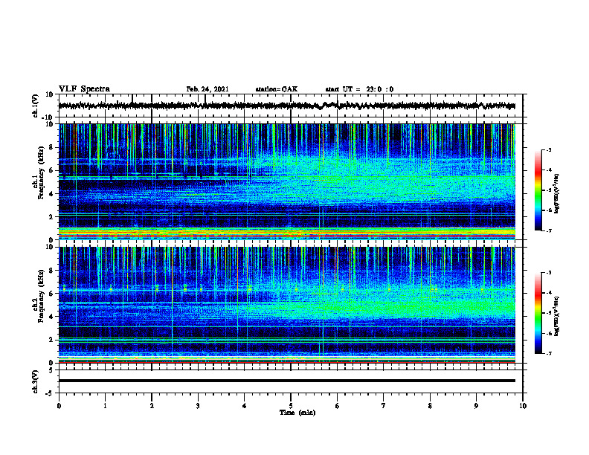Click tick label "2" on time axis
The width and height of the screenshot is (589, 455).
pyautogui.click(x=152, y=406)
